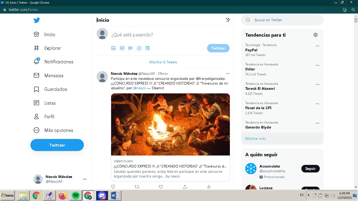Viewport: 358px width, 201px height.
Task: Open Listas in the sidebar
Action: pyautogui.click(x=45, y=103)
